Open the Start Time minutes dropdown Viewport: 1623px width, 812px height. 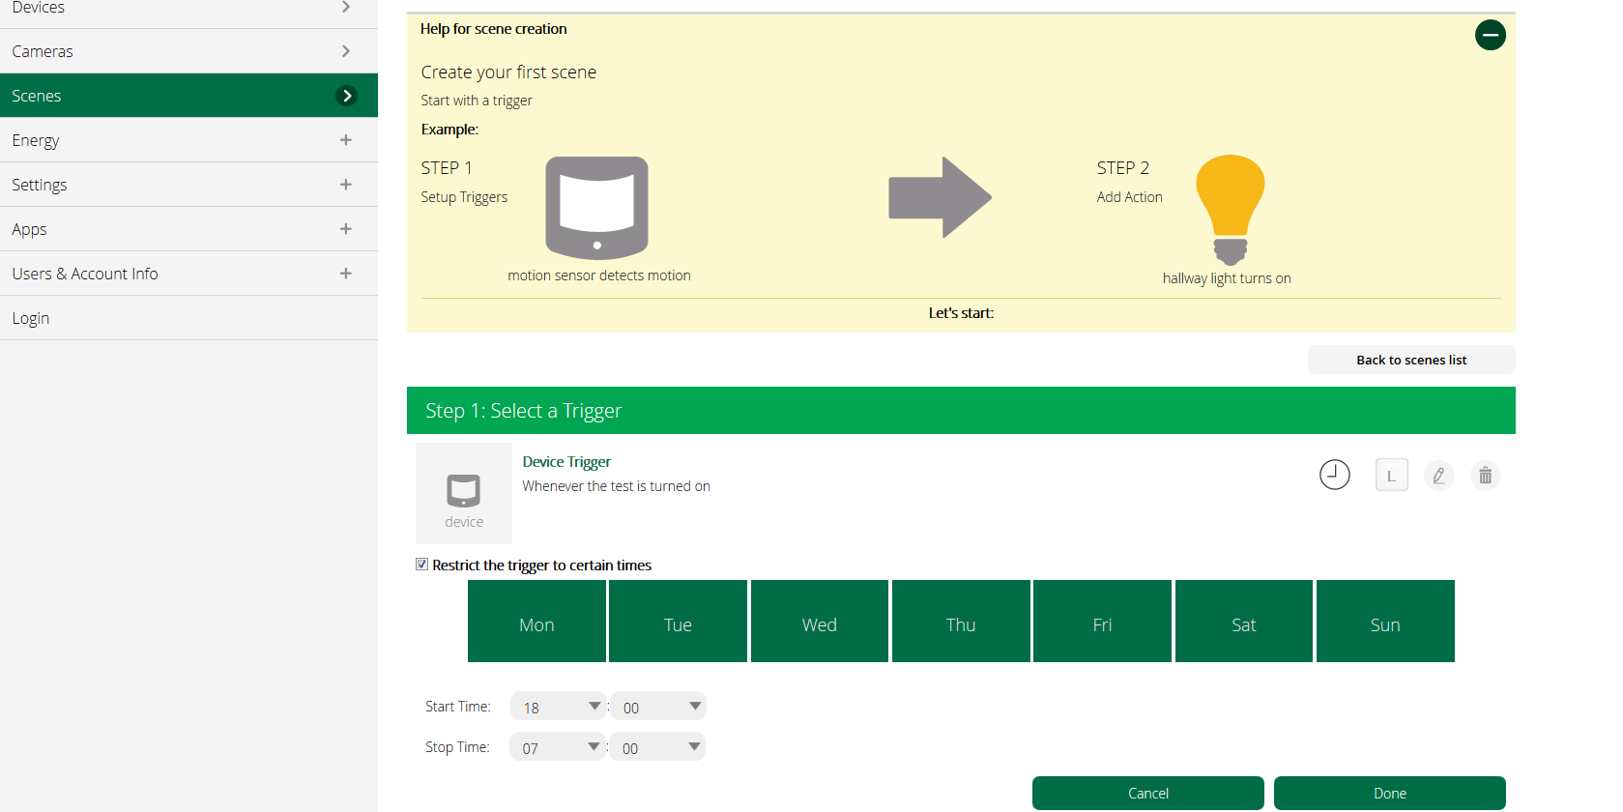(x=658, y=707)
